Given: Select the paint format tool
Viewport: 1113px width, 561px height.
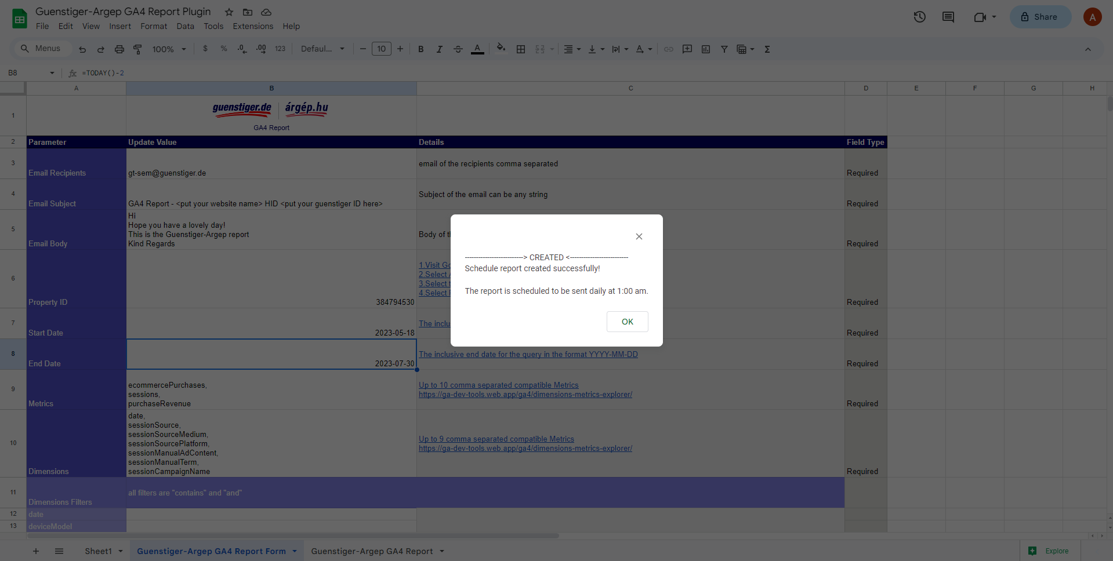Looking at the screenshot, I should (x=137, y=49).
